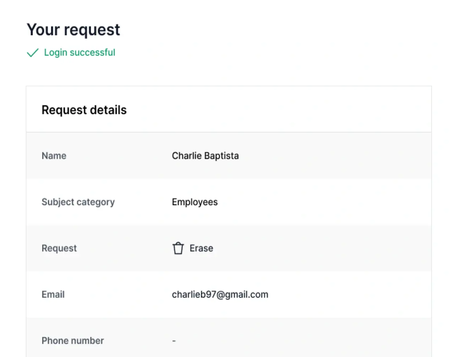Click the name value 'Charlie Baptista'
This screenshot has width=449, height=357.
205,156
